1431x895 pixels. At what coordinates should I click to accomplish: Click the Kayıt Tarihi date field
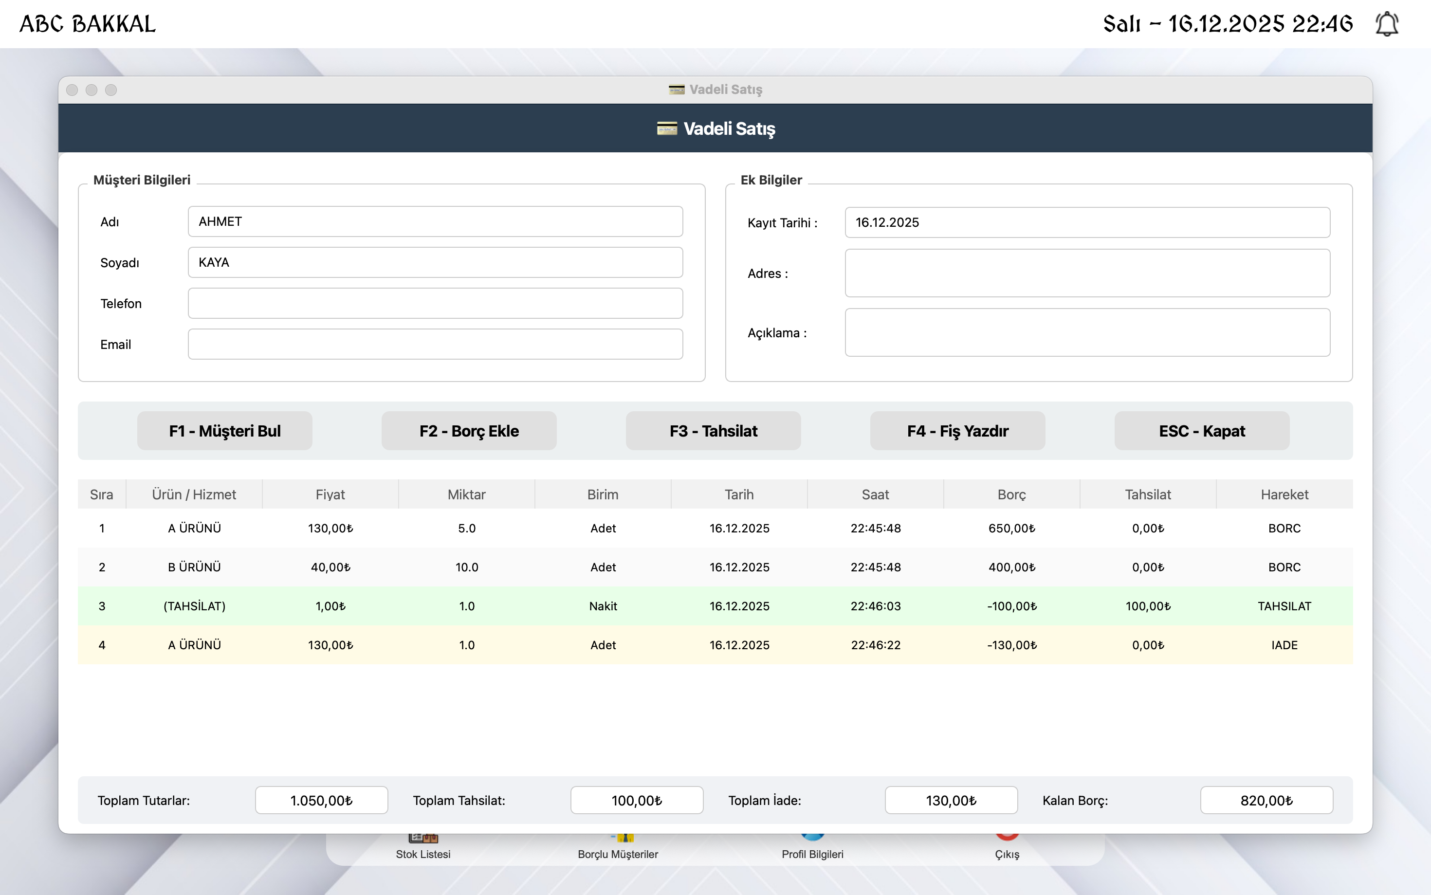coord(1086,222)
